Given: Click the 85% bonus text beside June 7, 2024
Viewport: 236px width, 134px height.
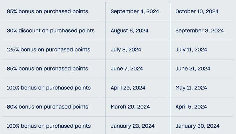Looking at the screenshot, I should (x=48, y=69).
